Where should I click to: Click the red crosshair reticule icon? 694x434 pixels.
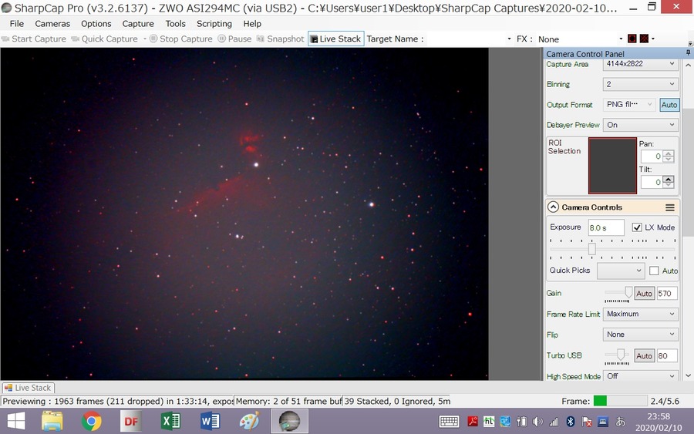tap(644, 39)
